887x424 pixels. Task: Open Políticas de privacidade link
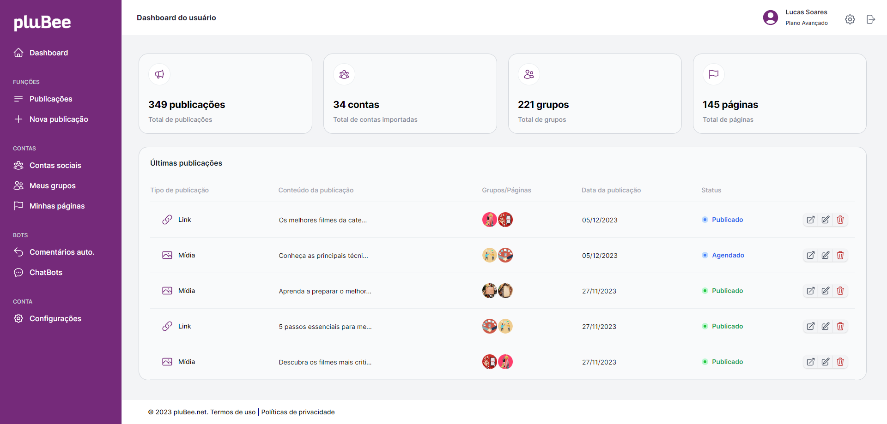pyautogui.click(x=298, y=412)
